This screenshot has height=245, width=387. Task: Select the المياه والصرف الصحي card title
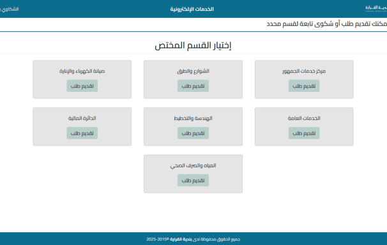point(193,166)
